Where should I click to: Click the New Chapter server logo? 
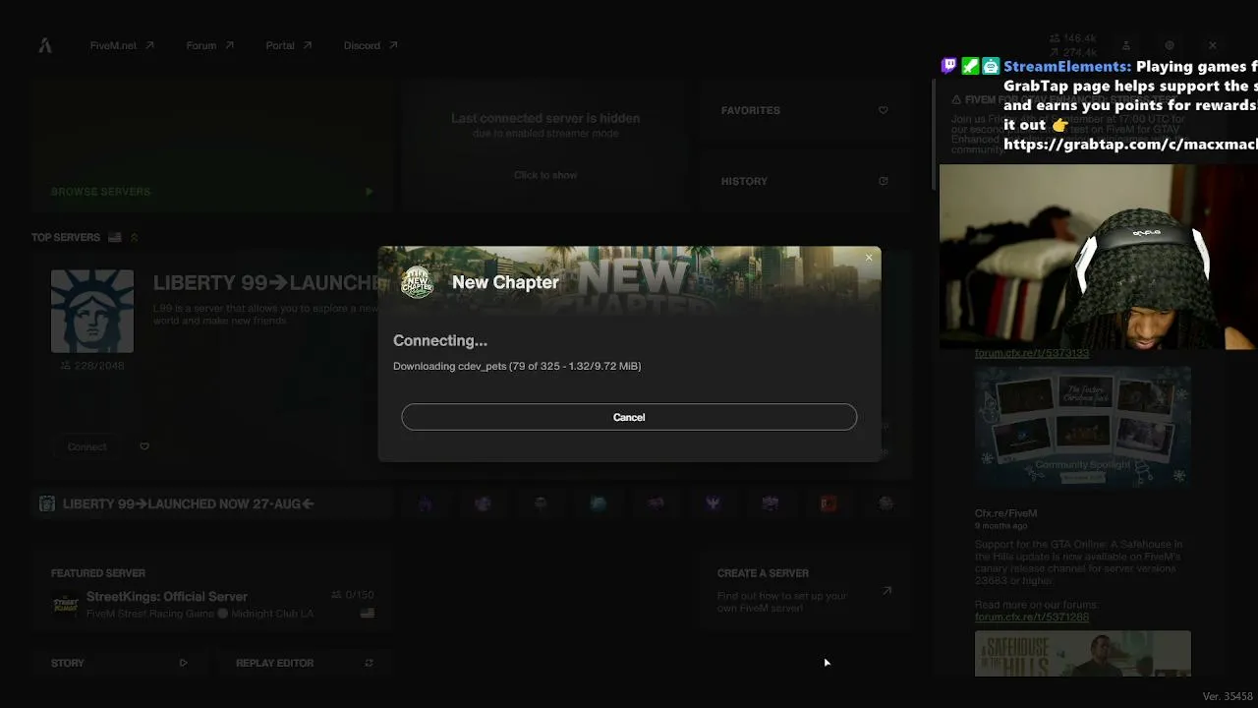coord(417,282)
